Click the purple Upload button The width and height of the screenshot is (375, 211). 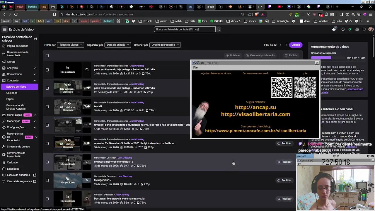coord(296,45)
